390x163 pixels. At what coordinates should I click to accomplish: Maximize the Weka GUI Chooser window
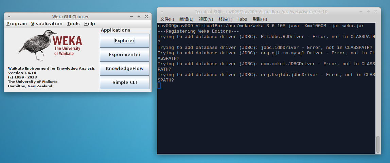point(139,17)
